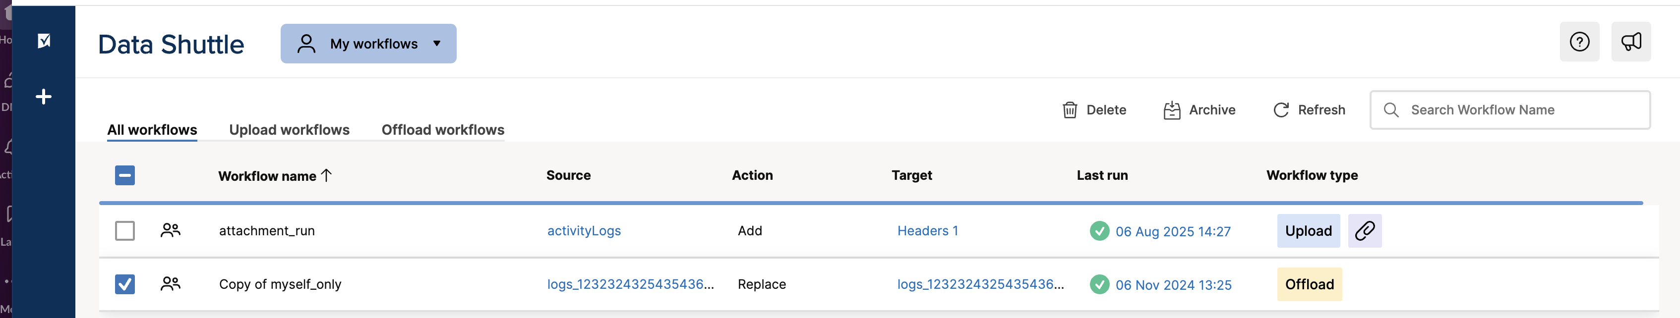This screenshot has height=318, width=1680.
Task: Reverse the Workflow name sort order
Action: [x=326, y=175]
